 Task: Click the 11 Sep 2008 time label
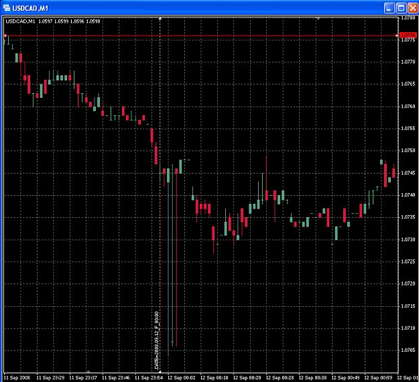click(x=17, y=378)
